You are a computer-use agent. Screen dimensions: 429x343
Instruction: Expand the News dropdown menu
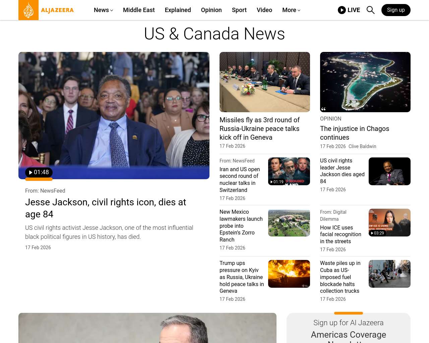[x=103, y=10]
